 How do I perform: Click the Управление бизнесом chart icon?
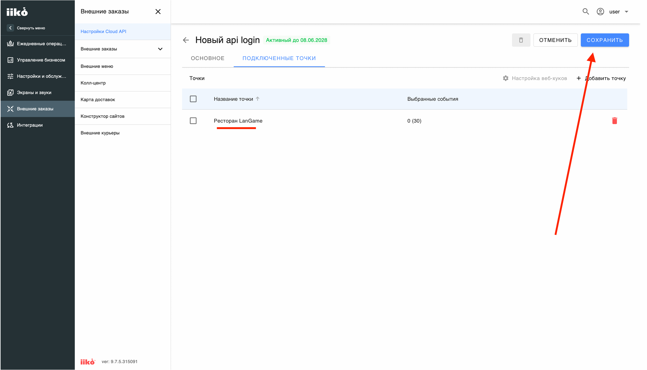[x=10, y=60]
